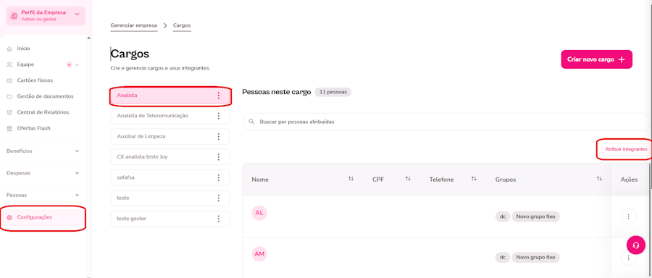Sort table by CPF column arrows
Screen dimensions: 652x278
(x=408, y=179)
